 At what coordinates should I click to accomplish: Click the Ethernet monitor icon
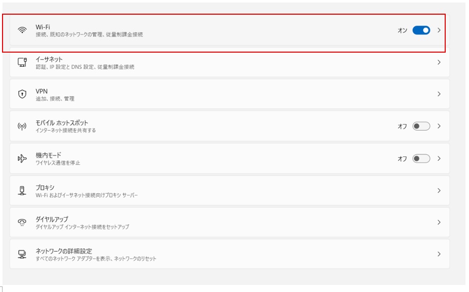pyautogui.click(x=22, y=62)
